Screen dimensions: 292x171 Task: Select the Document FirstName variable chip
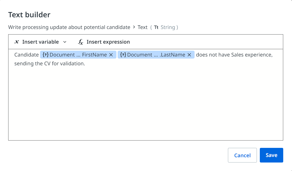(78, 55)
